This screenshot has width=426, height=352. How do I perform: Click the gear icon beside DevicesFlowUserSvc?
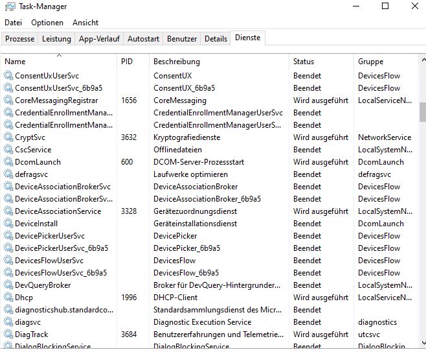click(8, 261)
